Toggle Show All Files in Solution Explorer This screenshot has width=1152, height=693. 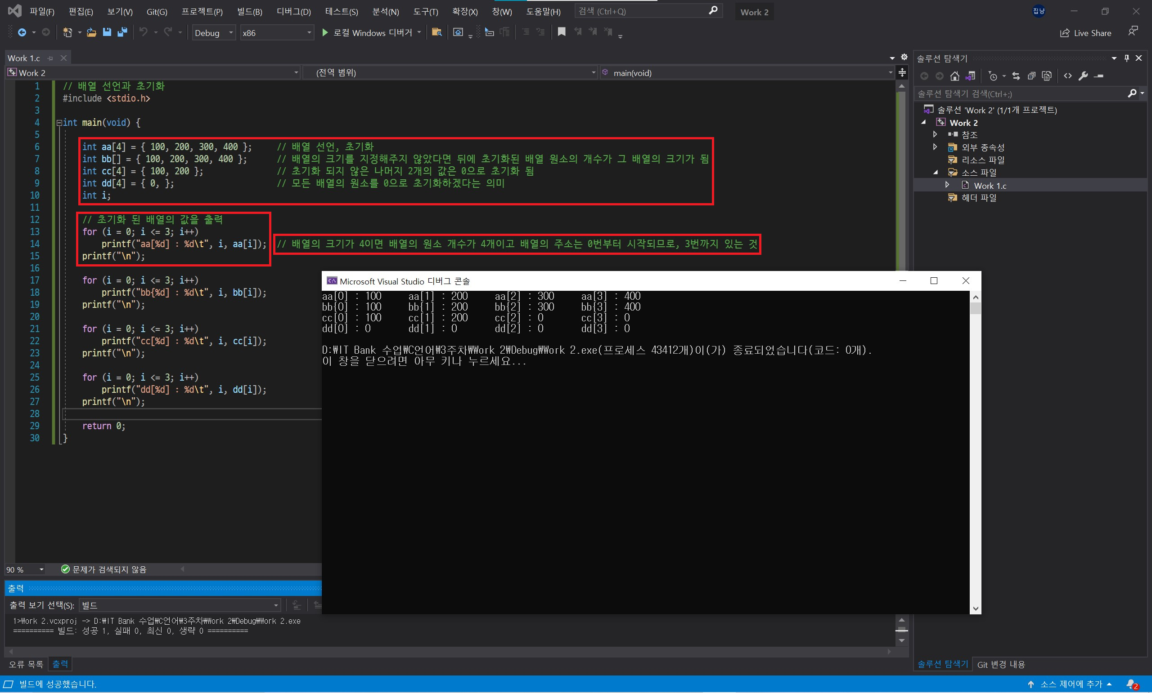point(1047,76)
